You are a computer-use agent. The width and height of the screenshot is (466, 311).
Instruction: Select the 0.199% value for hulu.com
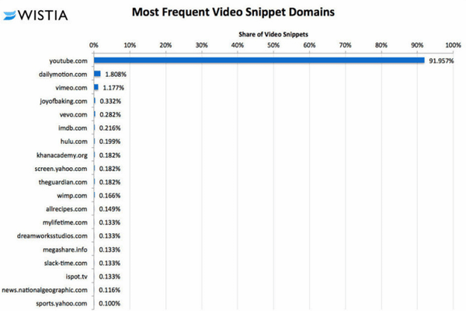click(110, 142)
